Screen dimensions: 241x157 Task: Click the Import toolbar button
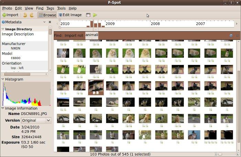click(x=10, y=15)
